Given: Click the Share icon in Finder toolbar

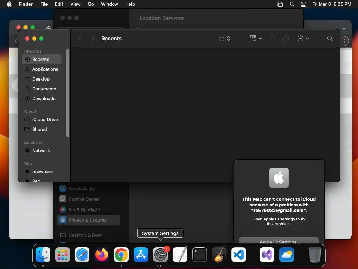Looking at the screenshot, I should click(272, 38).
